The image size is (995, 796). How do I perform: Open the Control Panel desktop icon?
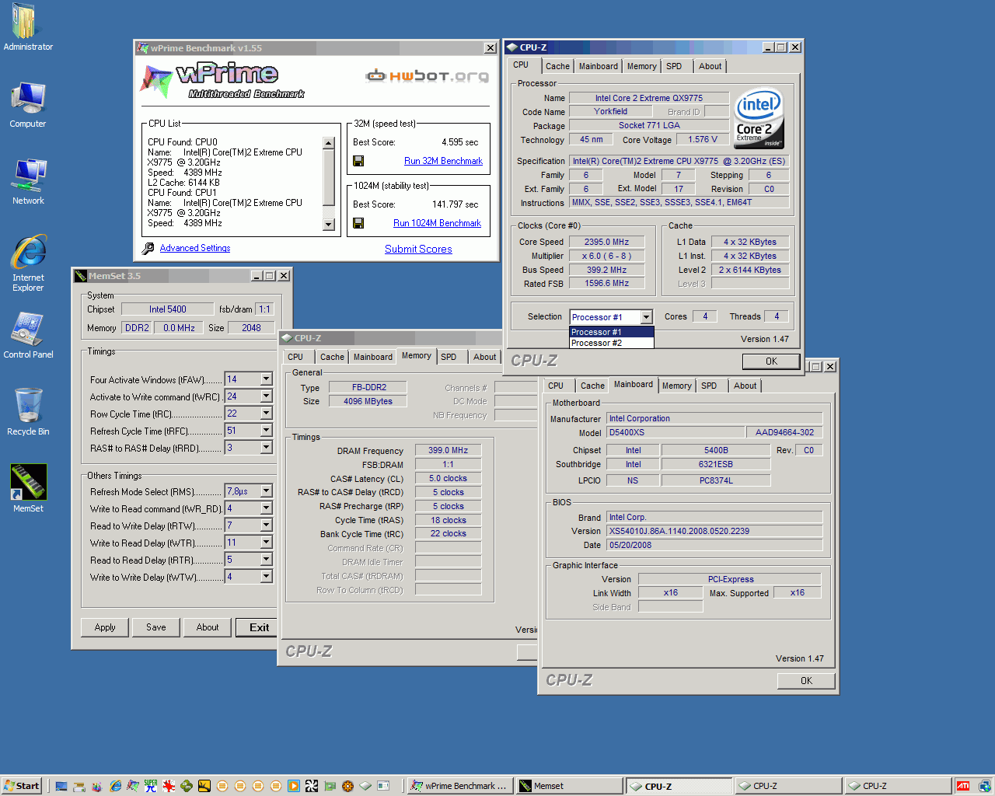pos(28,336)
